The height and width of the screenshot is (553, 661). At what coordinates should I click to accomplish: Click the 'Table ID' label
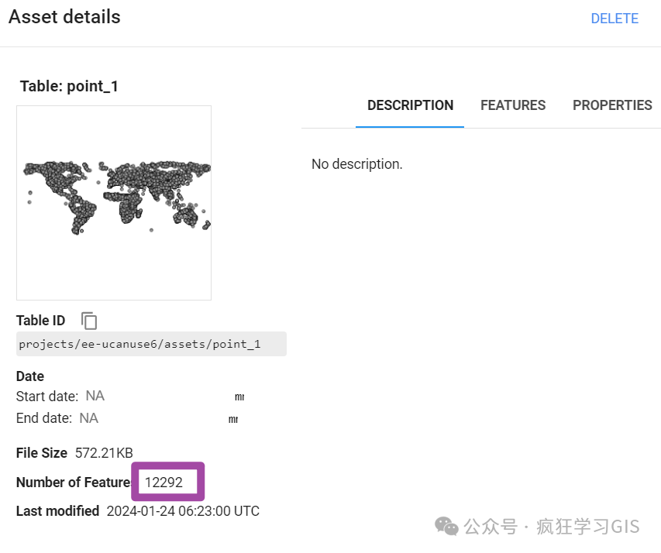click(x=40, y=321)
